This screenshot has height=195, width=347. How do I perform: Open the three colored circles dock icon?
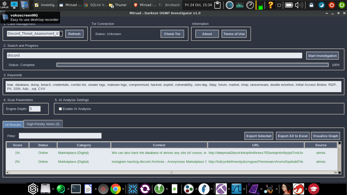(x=189, y=189)
